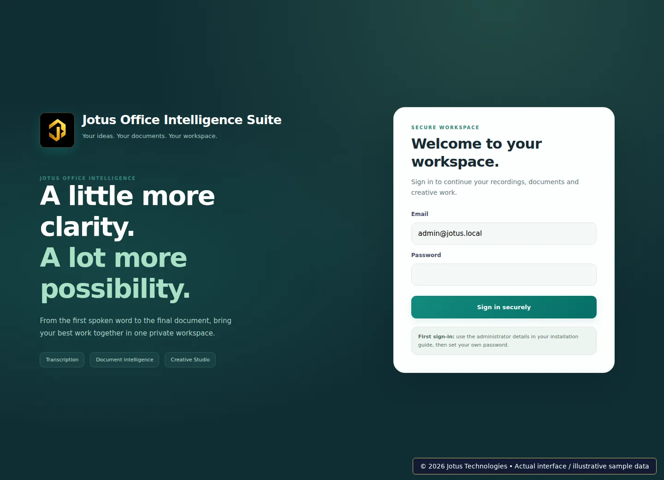Select the SECURE WORKSPACE label
Image resolution: width=664 pixels, height=480 pixels.
pos(445,127)
